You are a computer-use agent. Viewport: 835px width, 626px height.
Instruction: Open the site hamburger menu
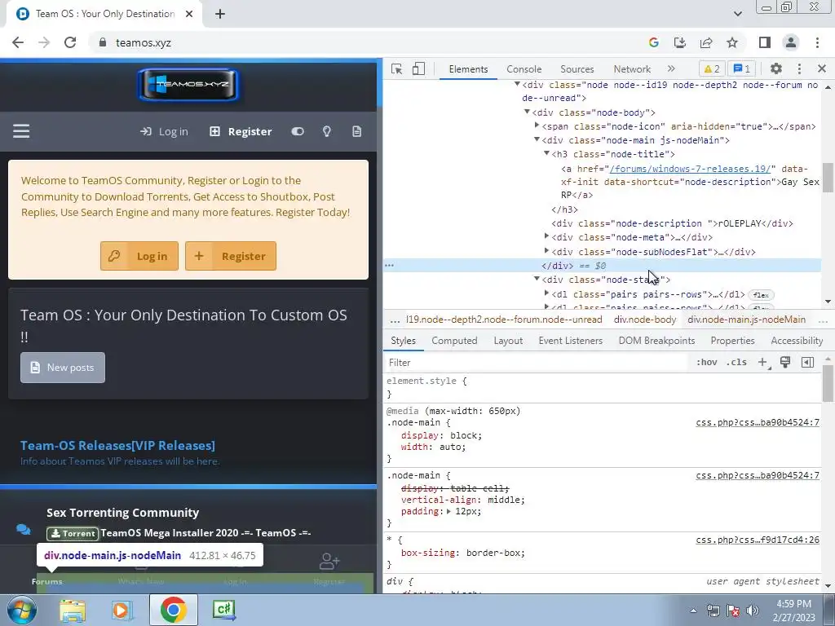tap(21, 131)
